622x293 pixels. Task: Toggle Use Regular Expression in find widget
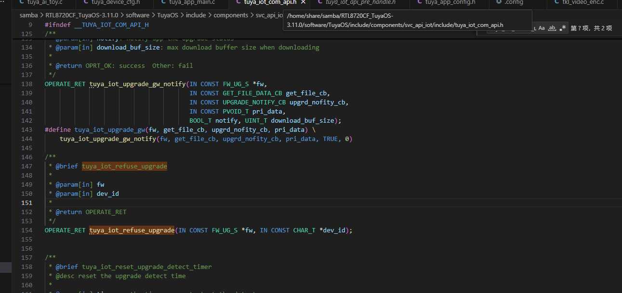(562, 28)
